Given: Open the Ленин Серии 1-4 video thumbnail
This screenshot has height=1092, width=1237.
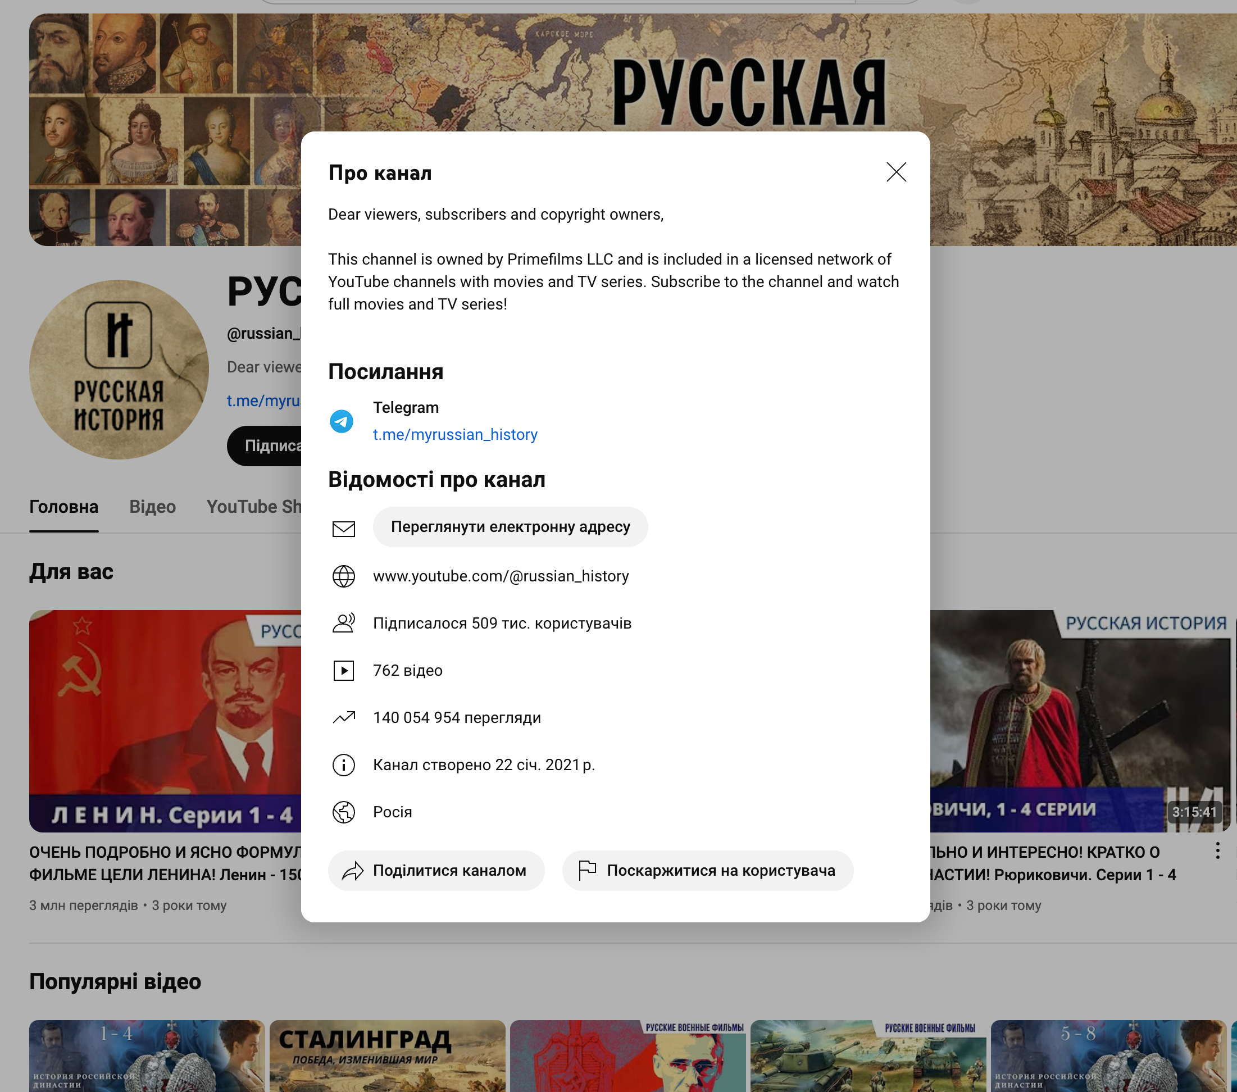Looking at the screenshot, I should (x=165, y=720).
